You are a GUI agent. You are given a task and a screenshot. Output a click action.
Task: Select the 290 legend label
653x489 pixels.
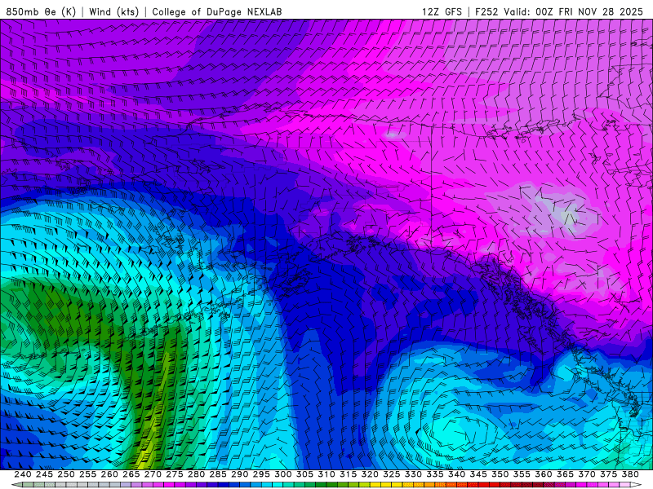point(239,474)
